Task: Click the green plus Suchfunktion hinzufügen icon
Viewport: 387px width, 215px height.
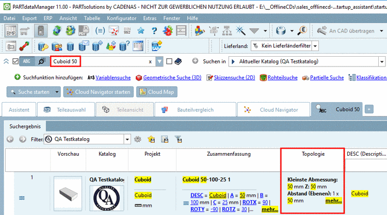Action: click(x=17, y=77)
